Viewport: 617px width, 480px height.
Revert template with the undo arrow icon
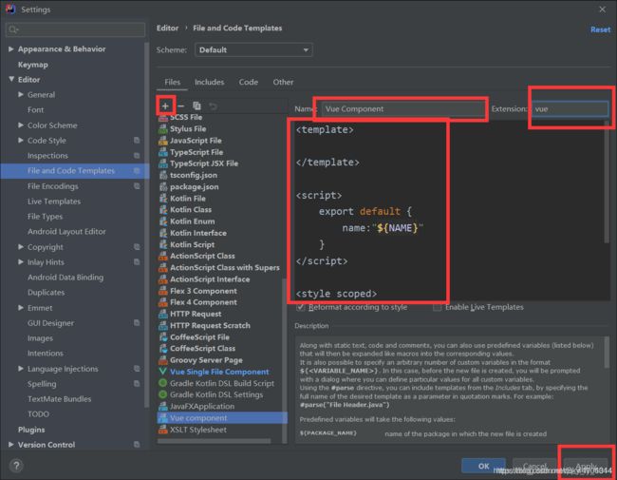coord(213,106)
